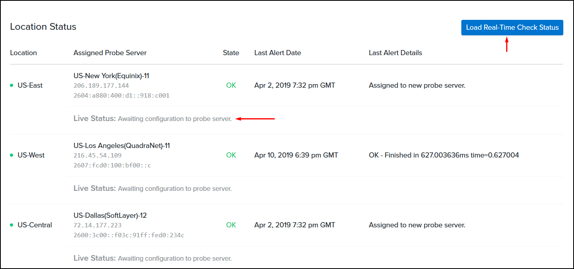Click US-Los Angeles(QuadraNet)-11 probe server name
This screenshot has height=269, width=574.
[x=122, y=146]
